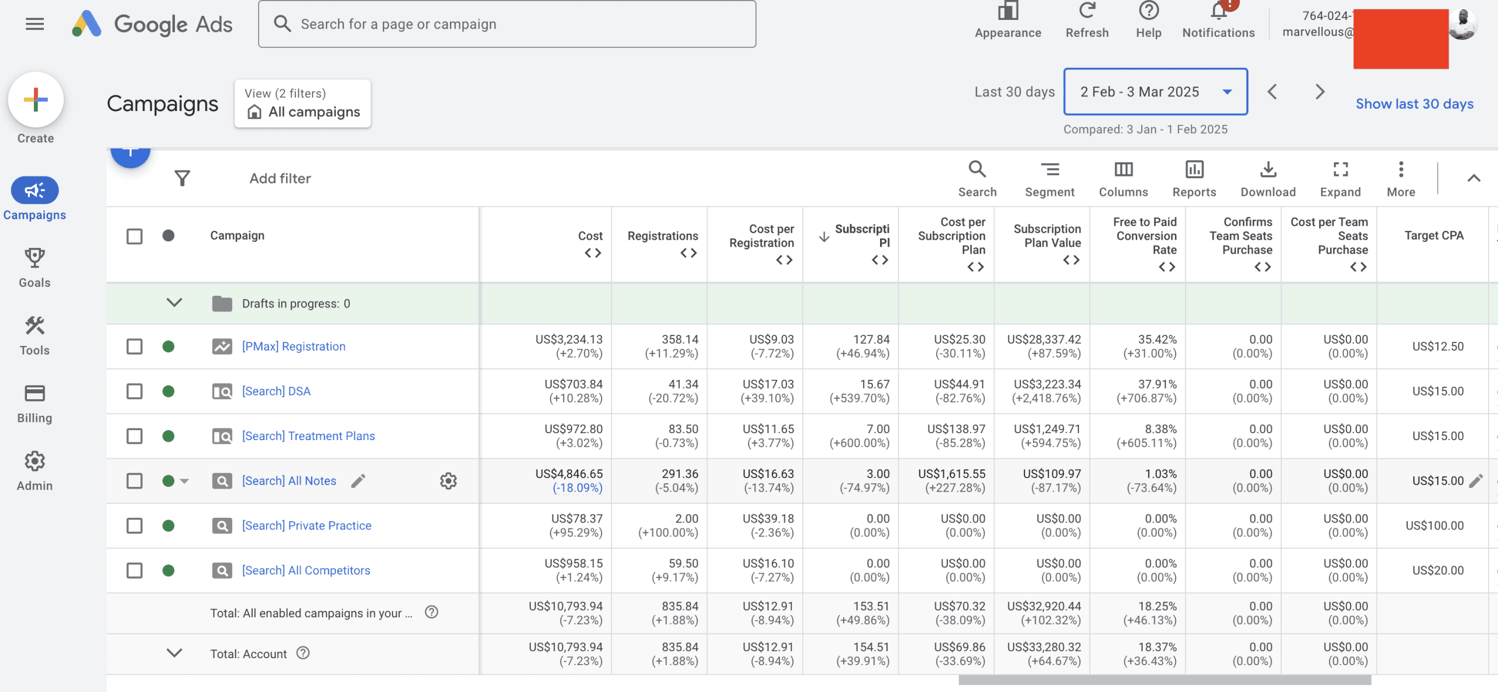
Task: Open account profile avatar
Action: pyautogui.click(x=1462, y=25)
